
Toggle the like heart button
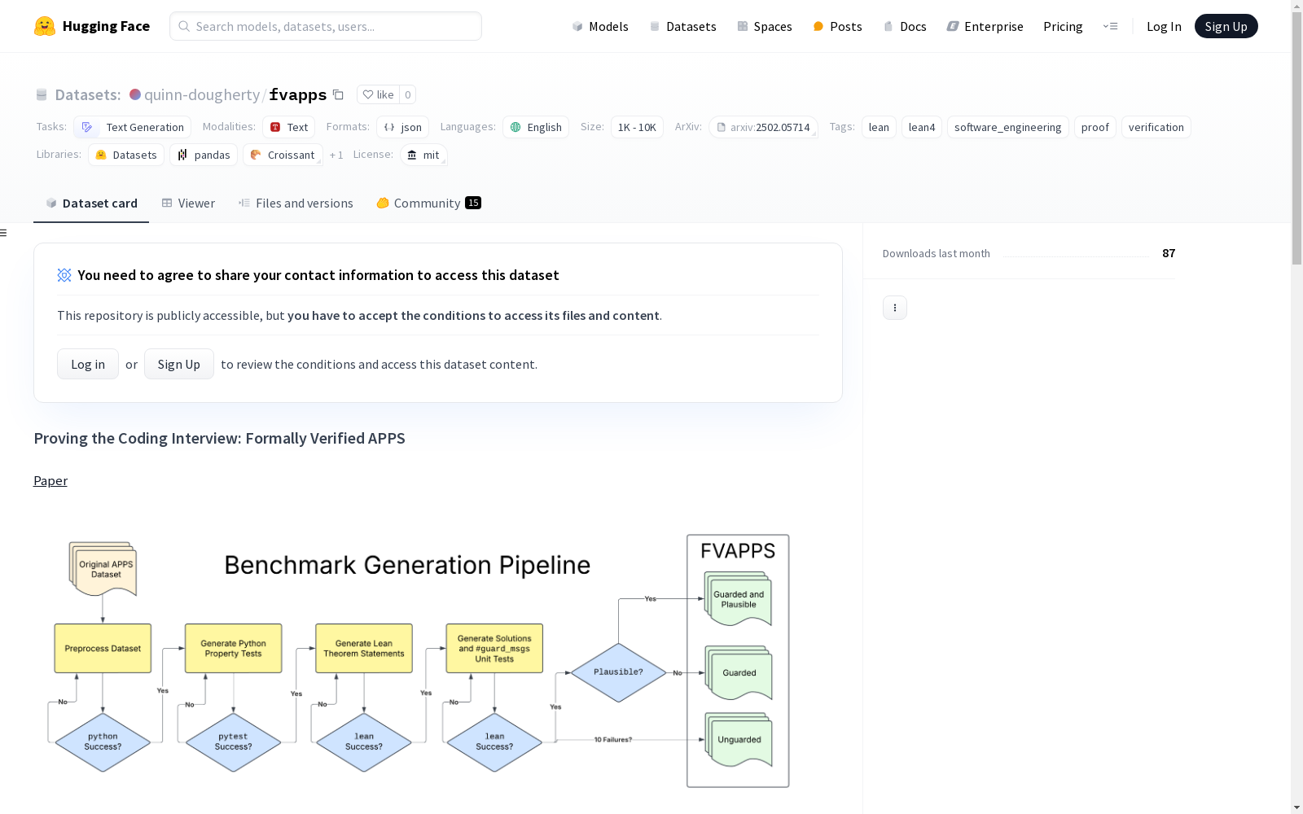click(x=378, y=94)
